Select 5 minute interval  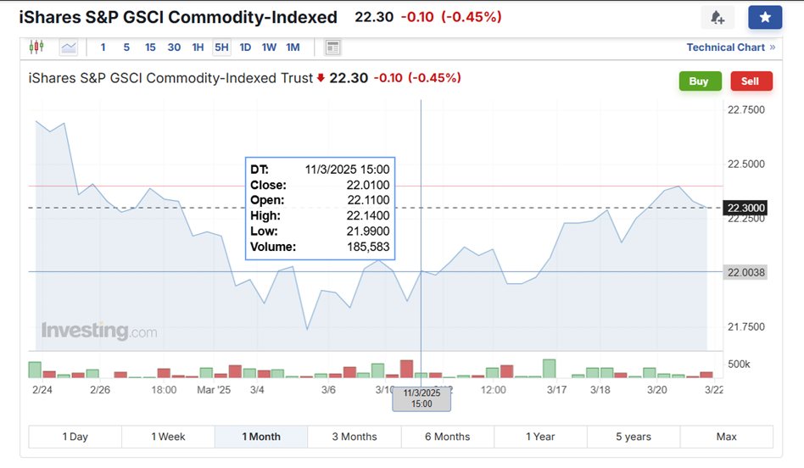pyautogui.click(x=126, y=47)
